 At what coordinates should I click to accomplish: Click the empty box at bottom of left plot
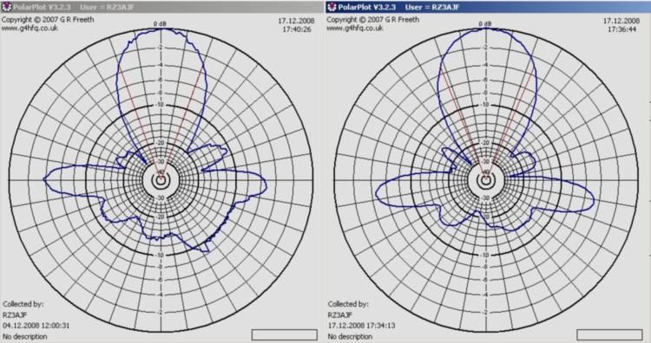[285, 334]
